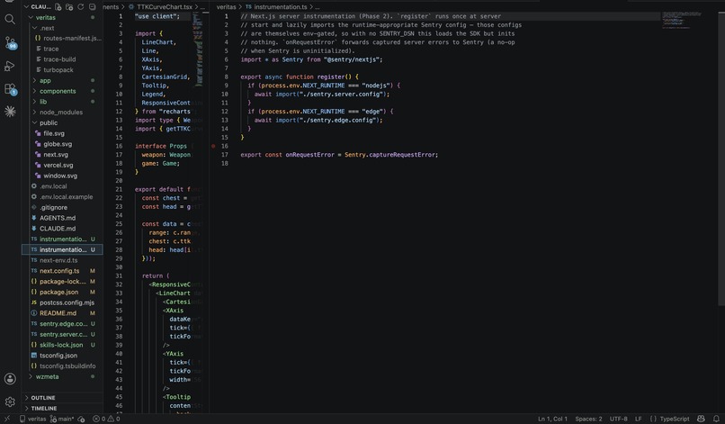Open the Manage gear icon
This screenshot has height=424, width=725.
[x=10, y=401]
